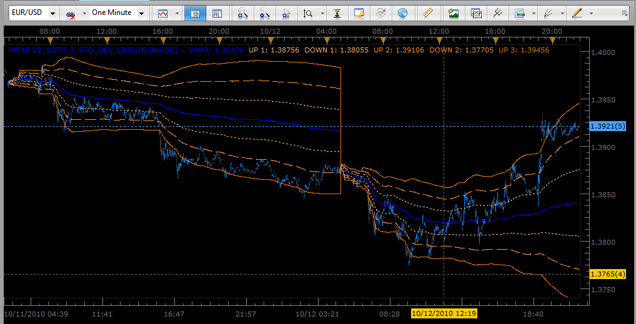636x324 pixels.
Task: Open the indicator list dropdown arrow
Action: (534, 13)
